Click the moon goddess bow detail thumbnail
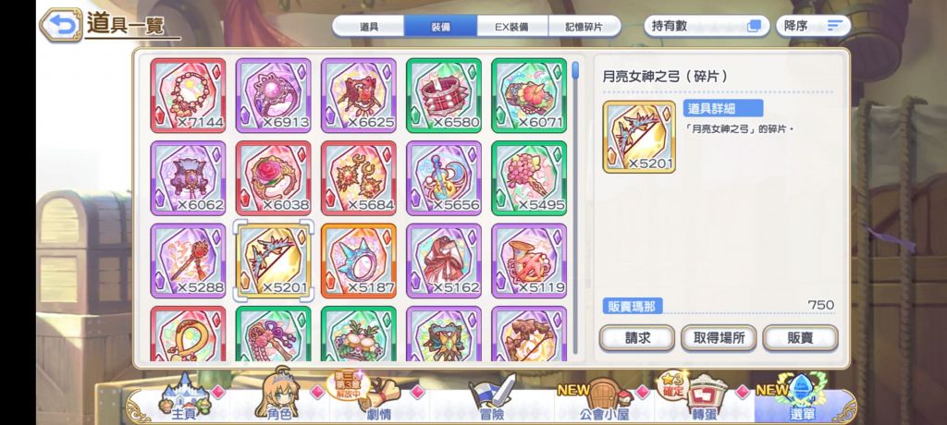This screenshot has height=425, width=947. coord(639,137)
